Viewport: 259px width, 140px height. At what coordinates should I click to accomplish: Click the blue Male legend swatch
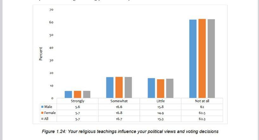tap(43, 107)
